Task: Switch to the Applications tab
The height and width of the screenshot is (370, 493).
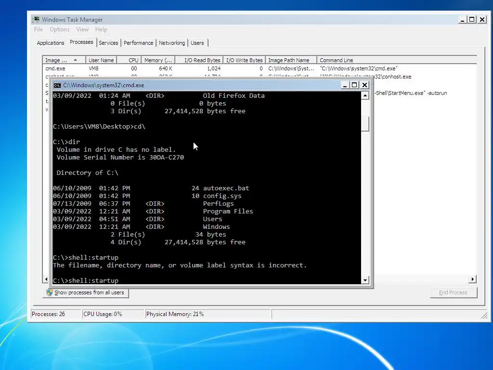Action: [50, 43]
